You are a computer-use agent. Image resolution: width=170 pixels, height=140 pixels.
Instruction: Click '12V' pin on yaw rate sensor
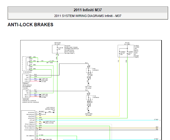tap(27, 93)
